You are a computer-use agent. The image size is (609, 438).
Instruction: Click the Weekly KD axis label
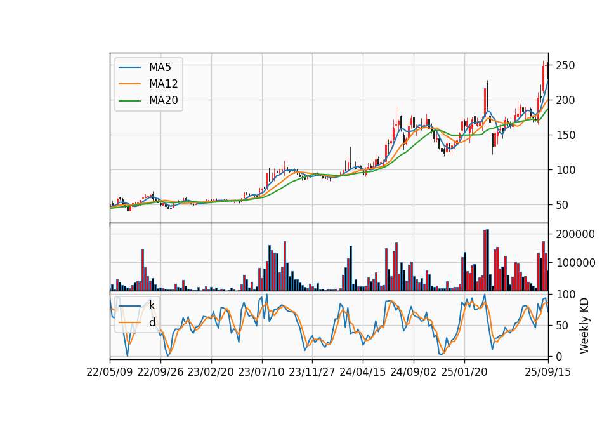click(584, 326)
